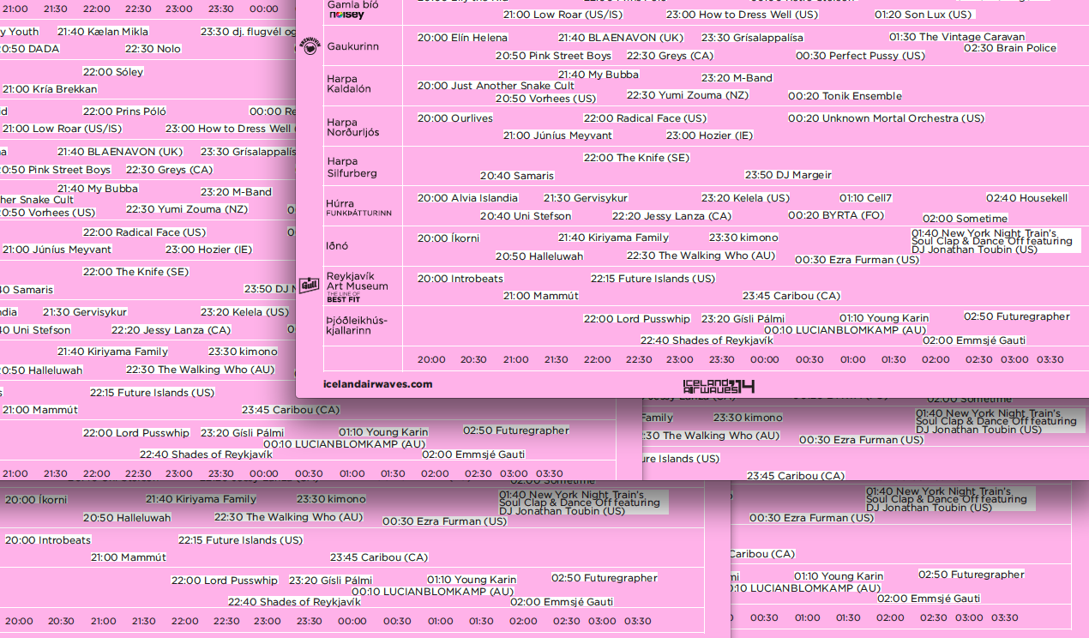Screen dimensions: 1089x638
Task: Click 01:10 Cell7 in front schedule
Action: [x=866, y=198]
